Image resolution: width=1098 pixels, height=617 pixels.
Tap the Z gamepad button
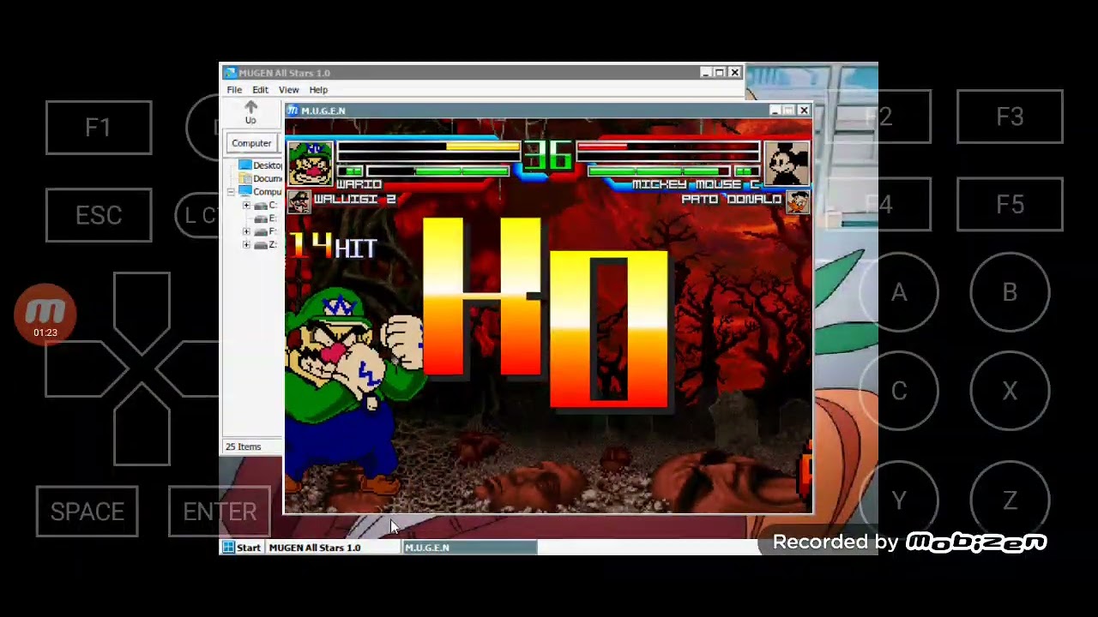[x=1010, y=500]
